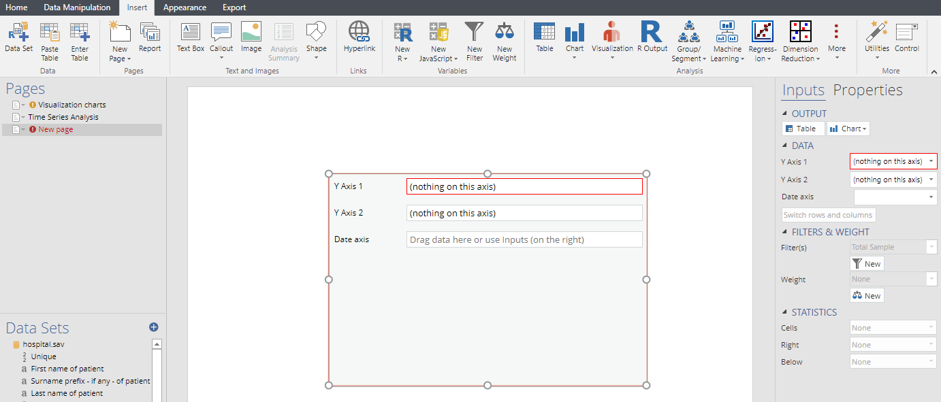This screenshot has height=402, width=941.
Task: Switch to the Appearance tab
Action: point(185,7)
